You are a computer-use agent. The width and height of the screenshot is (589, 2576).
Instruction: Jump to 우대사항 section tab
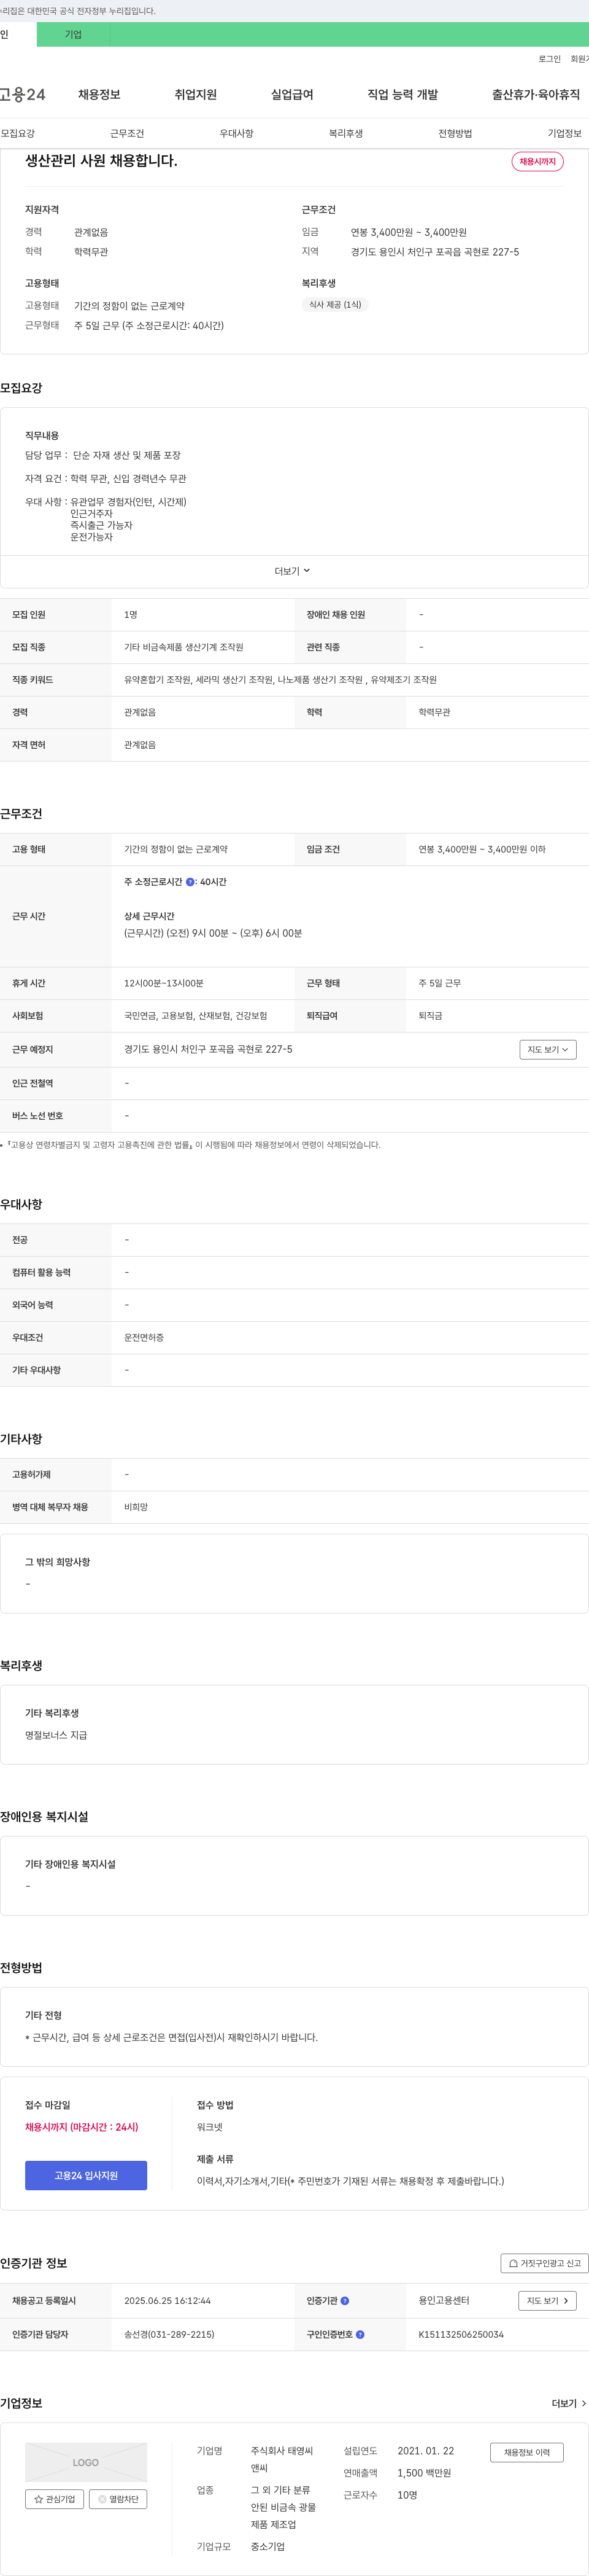click(237, 134)
